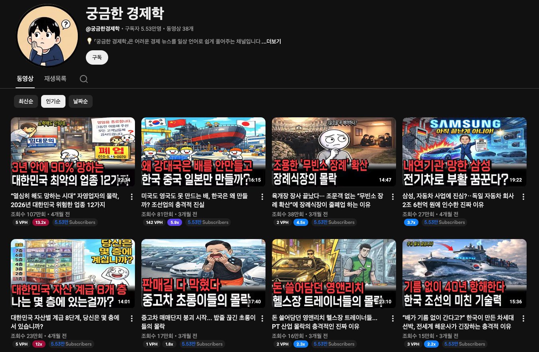Sort videos by 최신순
The image size is (539, 352).
pyautogui.click(x=26, y=101)
